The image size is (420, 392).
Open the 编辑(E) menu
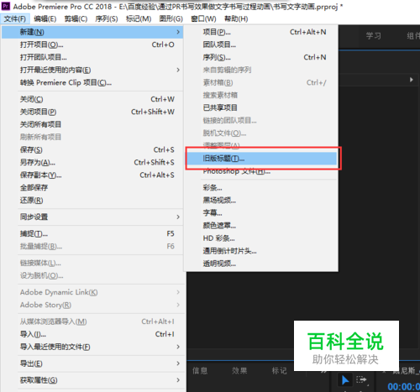pos(45,19)
